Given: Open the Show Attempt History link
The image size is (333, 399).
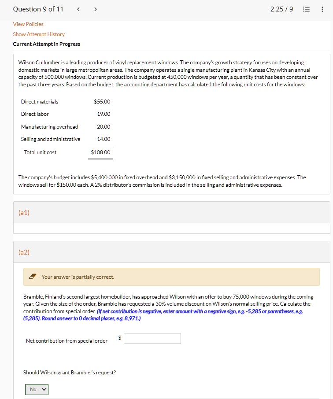Looking at the screenshot, I should point(39,34).
